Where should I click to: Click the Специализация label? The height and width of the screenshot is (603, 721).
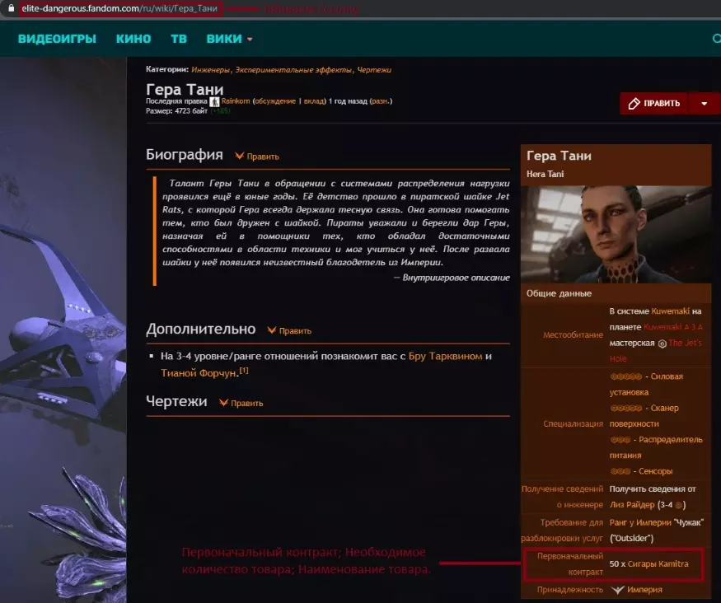click(x=573, y=423)
